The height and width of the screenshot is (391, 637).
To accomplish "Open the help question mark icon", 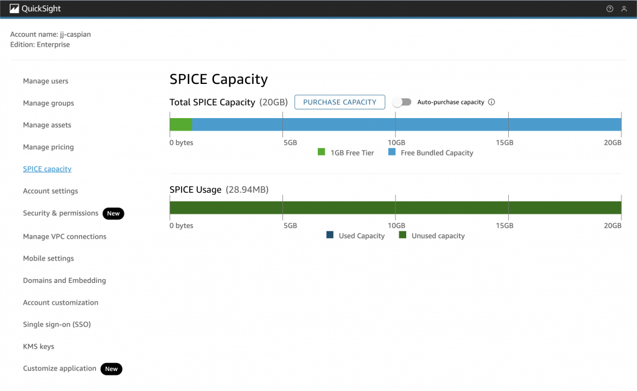I will click(x=610, y=9).
